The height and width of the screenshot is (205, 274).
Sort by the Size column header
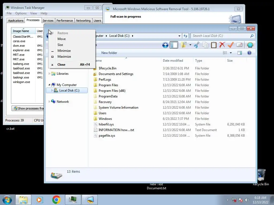click(236, 61)
